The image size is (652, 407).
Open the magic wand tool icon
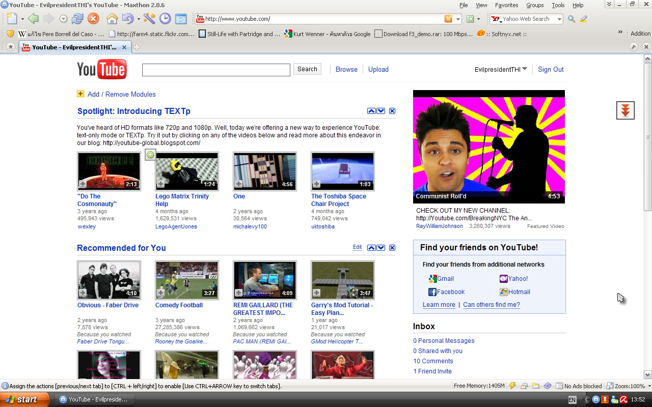tap(149, 19)
